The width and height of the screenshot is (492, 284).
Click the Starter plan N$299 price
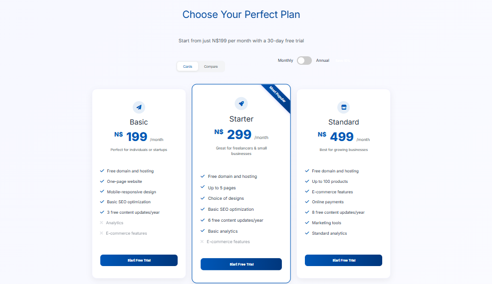pyautogui.click(x=240, y=135)
